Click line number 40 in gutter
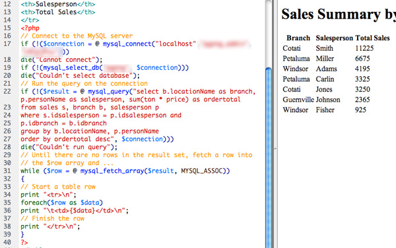This screenshot has height=248, width=396. pyautogui.click(x=7, y=242)
